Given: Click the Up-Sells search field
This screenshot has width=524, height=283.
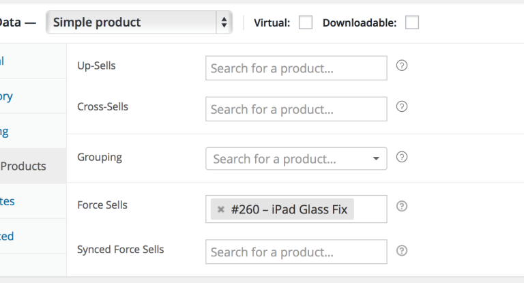Looking at the screenshot, I should (x=296, y=68).
